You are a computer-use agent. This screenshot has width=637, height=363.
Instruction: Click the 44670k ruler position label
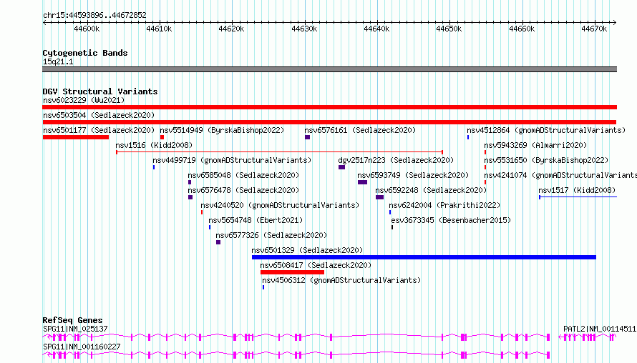coord(594,29)
